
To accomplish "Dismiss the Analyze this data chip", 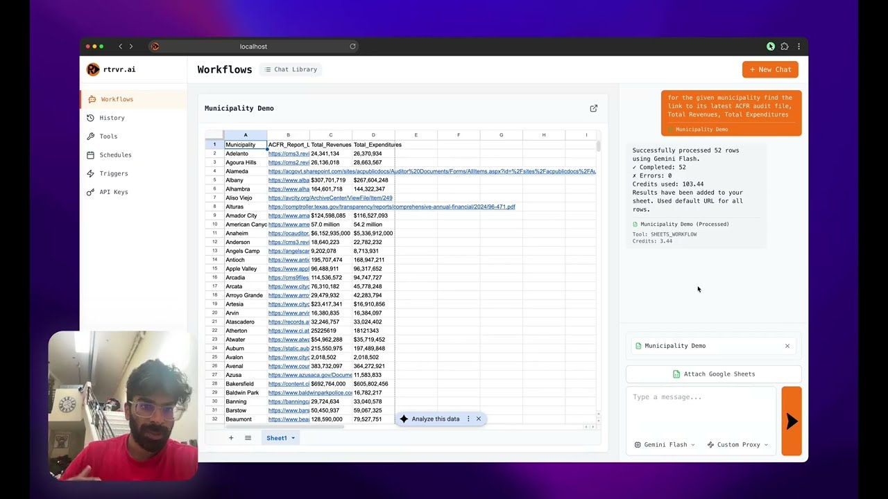I will [479, 419].
